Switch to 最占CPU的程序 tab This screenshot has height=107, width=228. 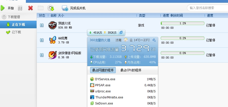click(131, 70)
